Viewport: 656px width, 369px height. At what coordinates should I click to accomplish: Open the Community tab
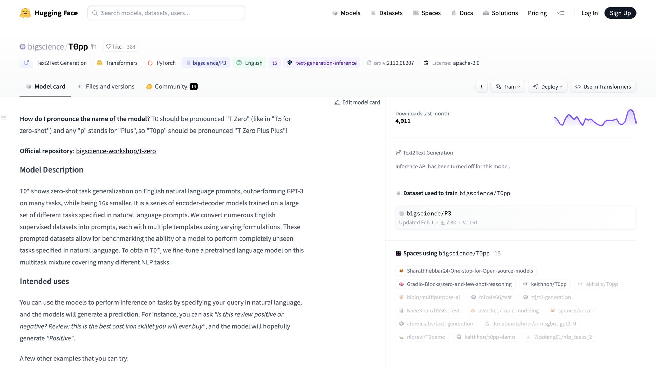point(172,87)
